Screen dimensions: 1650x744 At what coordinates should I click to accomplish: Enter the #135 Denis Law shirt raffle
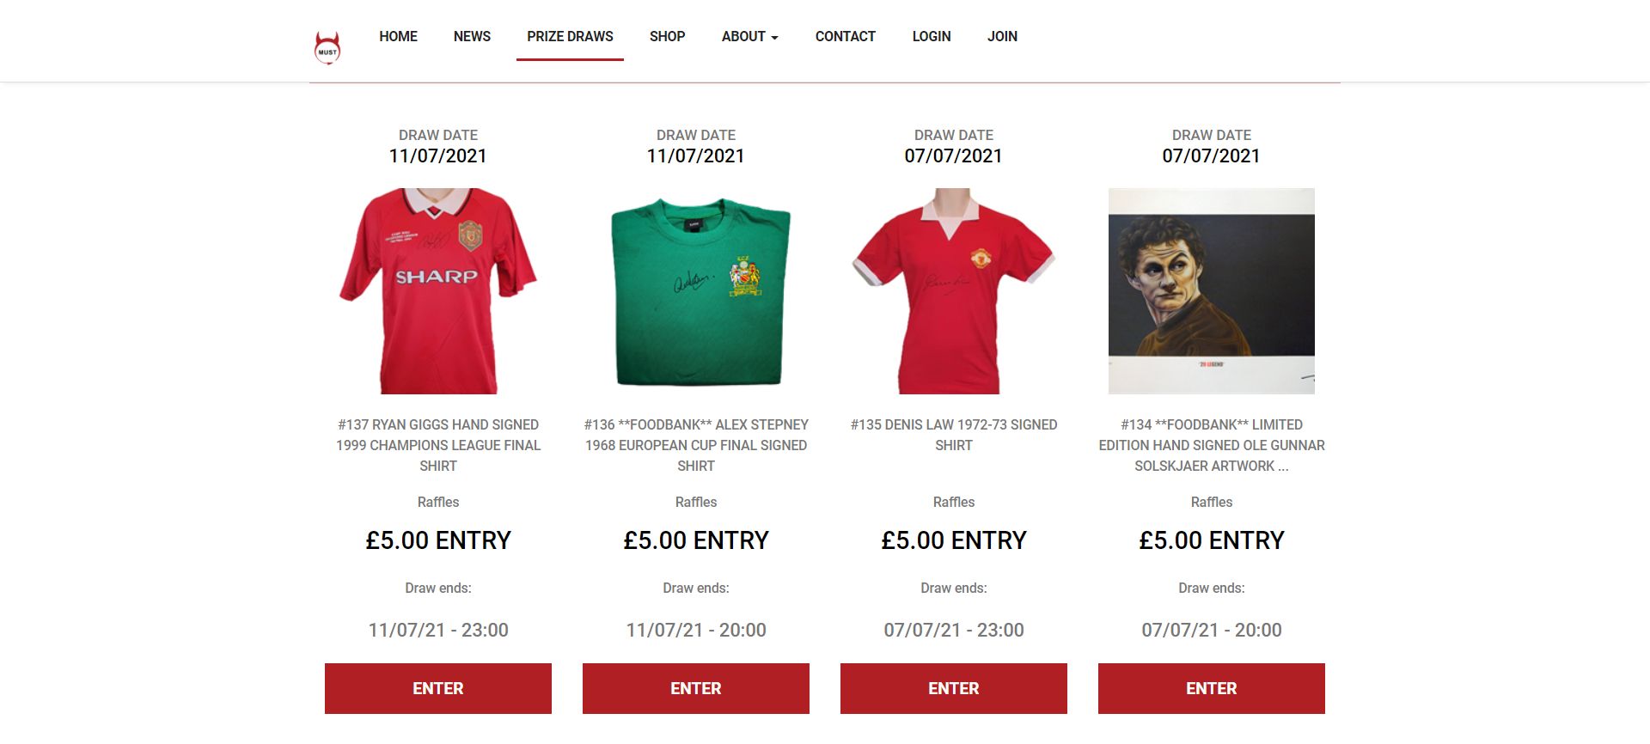954,688
